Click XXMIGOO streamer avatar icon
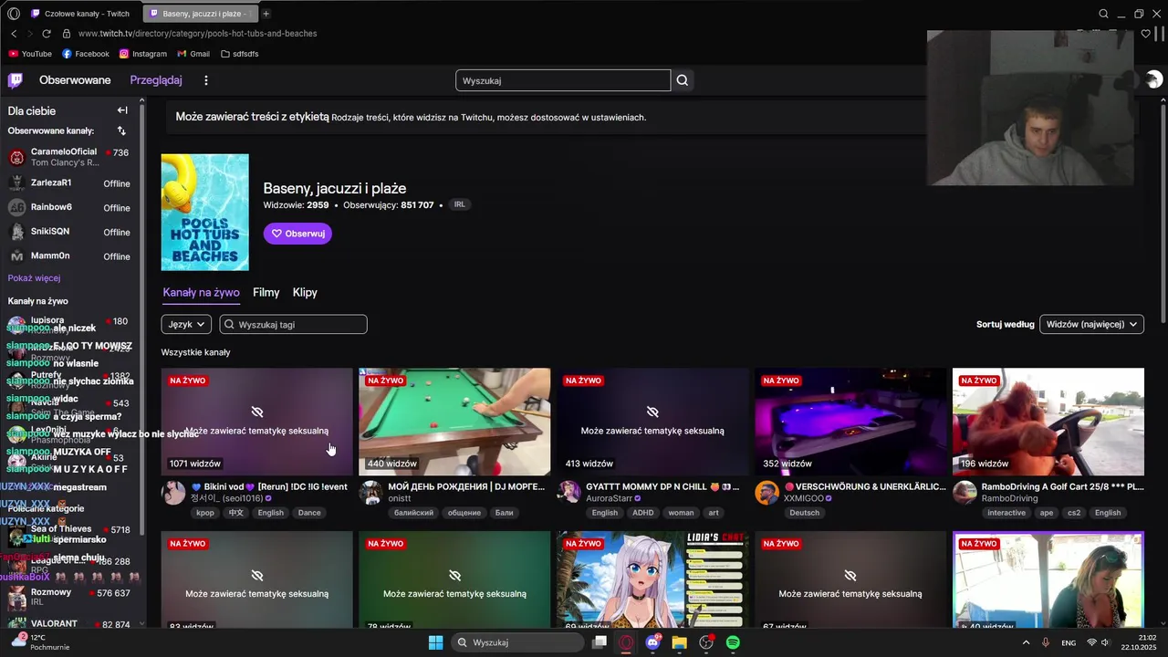This screenshot has width=1168, height=657. [766, 493]
